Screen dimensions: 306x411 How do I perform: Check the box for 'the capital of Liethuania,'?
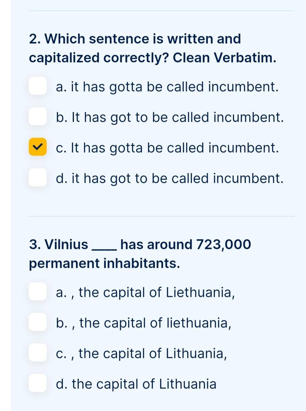[x=38, y=291]
